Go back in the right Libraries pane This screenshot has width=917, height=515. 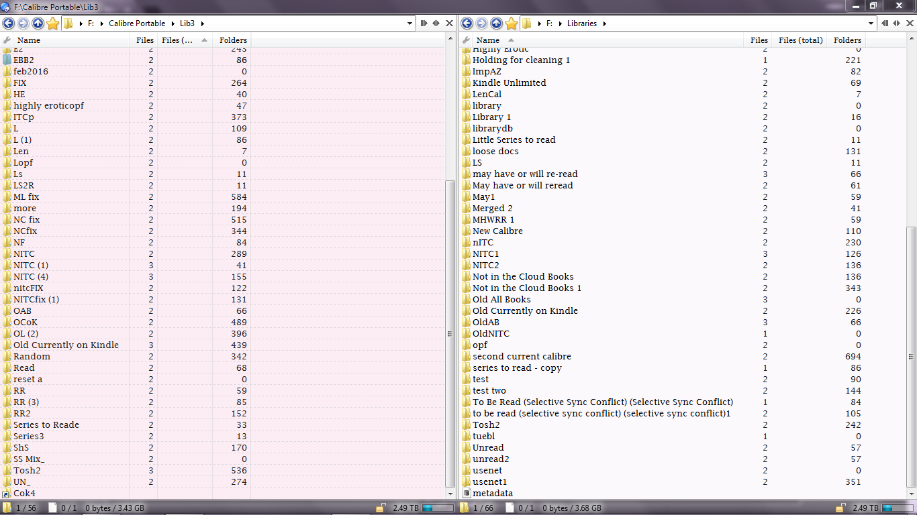click(x=467, y=23)
